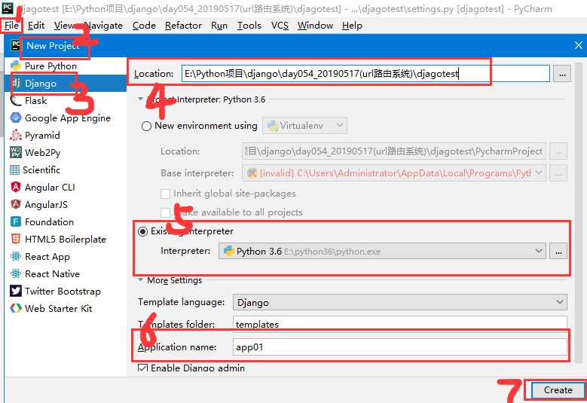Click the Twitter Bootstrap icon
Image resolution: width=587 pixels, height=403 pixels.
(16, 291)
